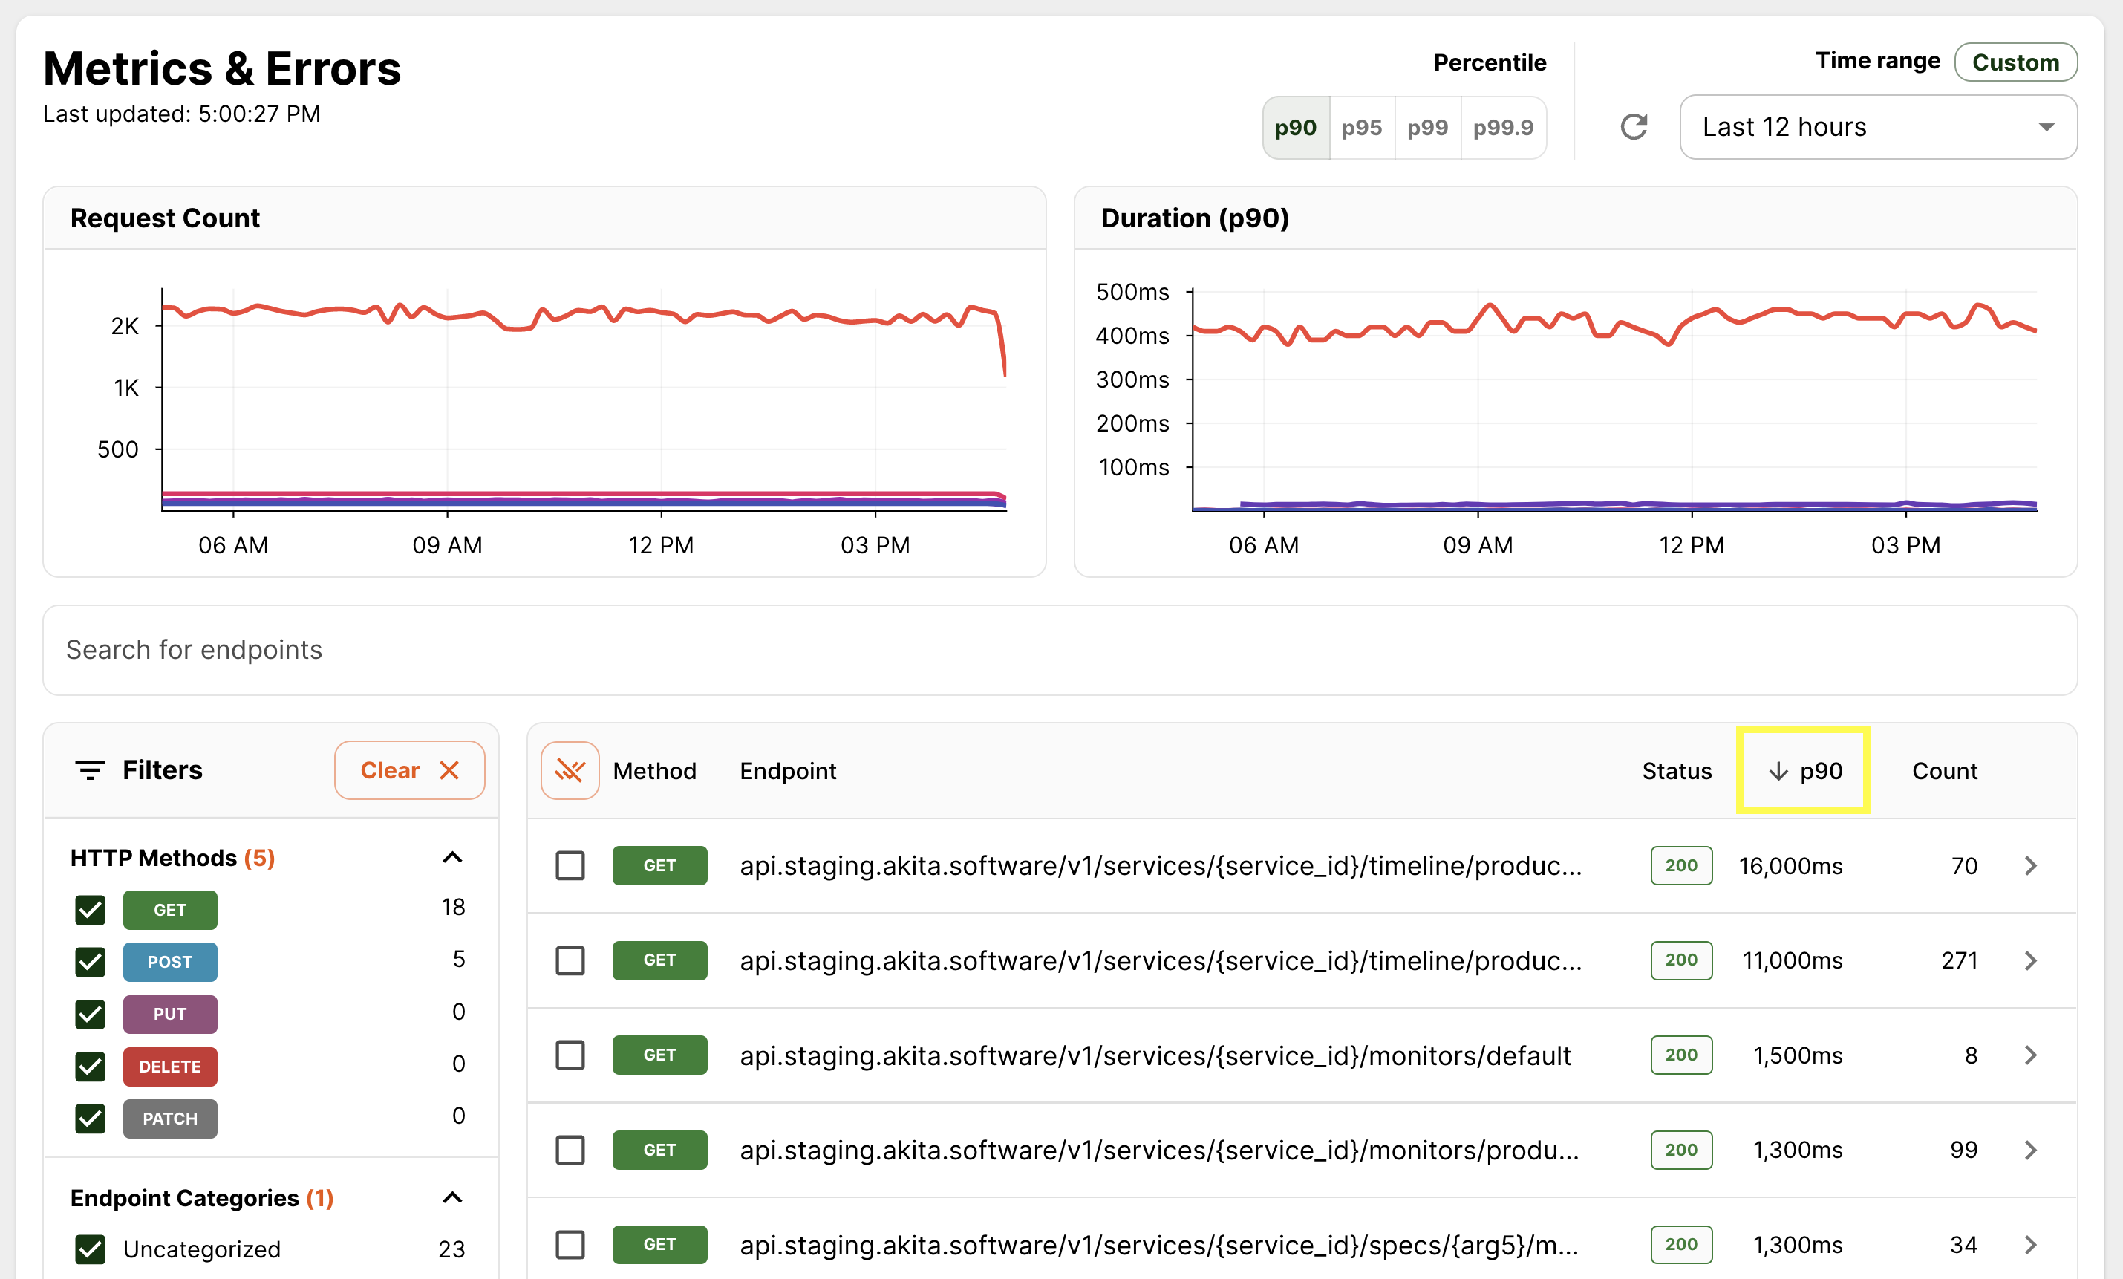Uncheck the Uncategorized category checkbox
Screen dimensions: 2123x1279
(x=91, y=1249)
